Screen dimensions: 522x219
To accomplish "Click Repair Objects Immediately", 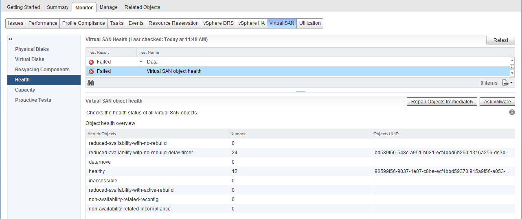I will (442, 102).
